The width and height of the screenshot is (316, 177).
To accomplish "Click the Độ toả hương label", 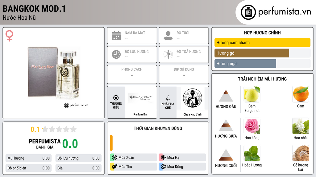I will 189,52.
